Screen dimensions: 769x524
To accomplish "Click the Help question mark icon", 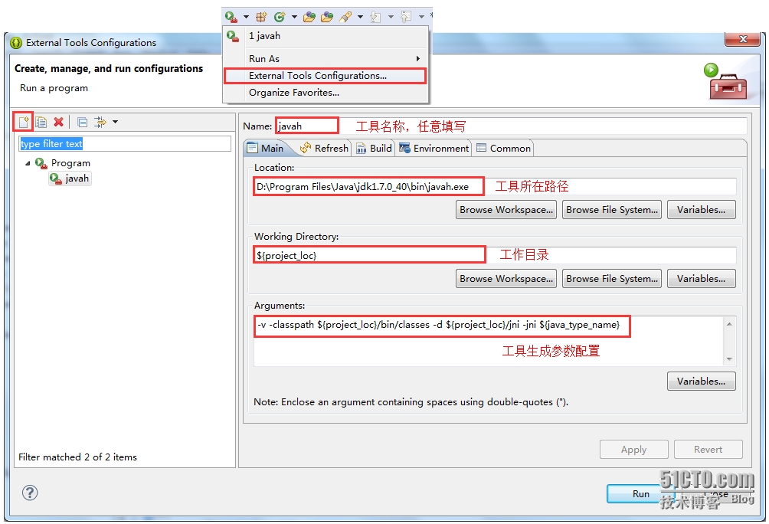I will [x=30, y=493].
